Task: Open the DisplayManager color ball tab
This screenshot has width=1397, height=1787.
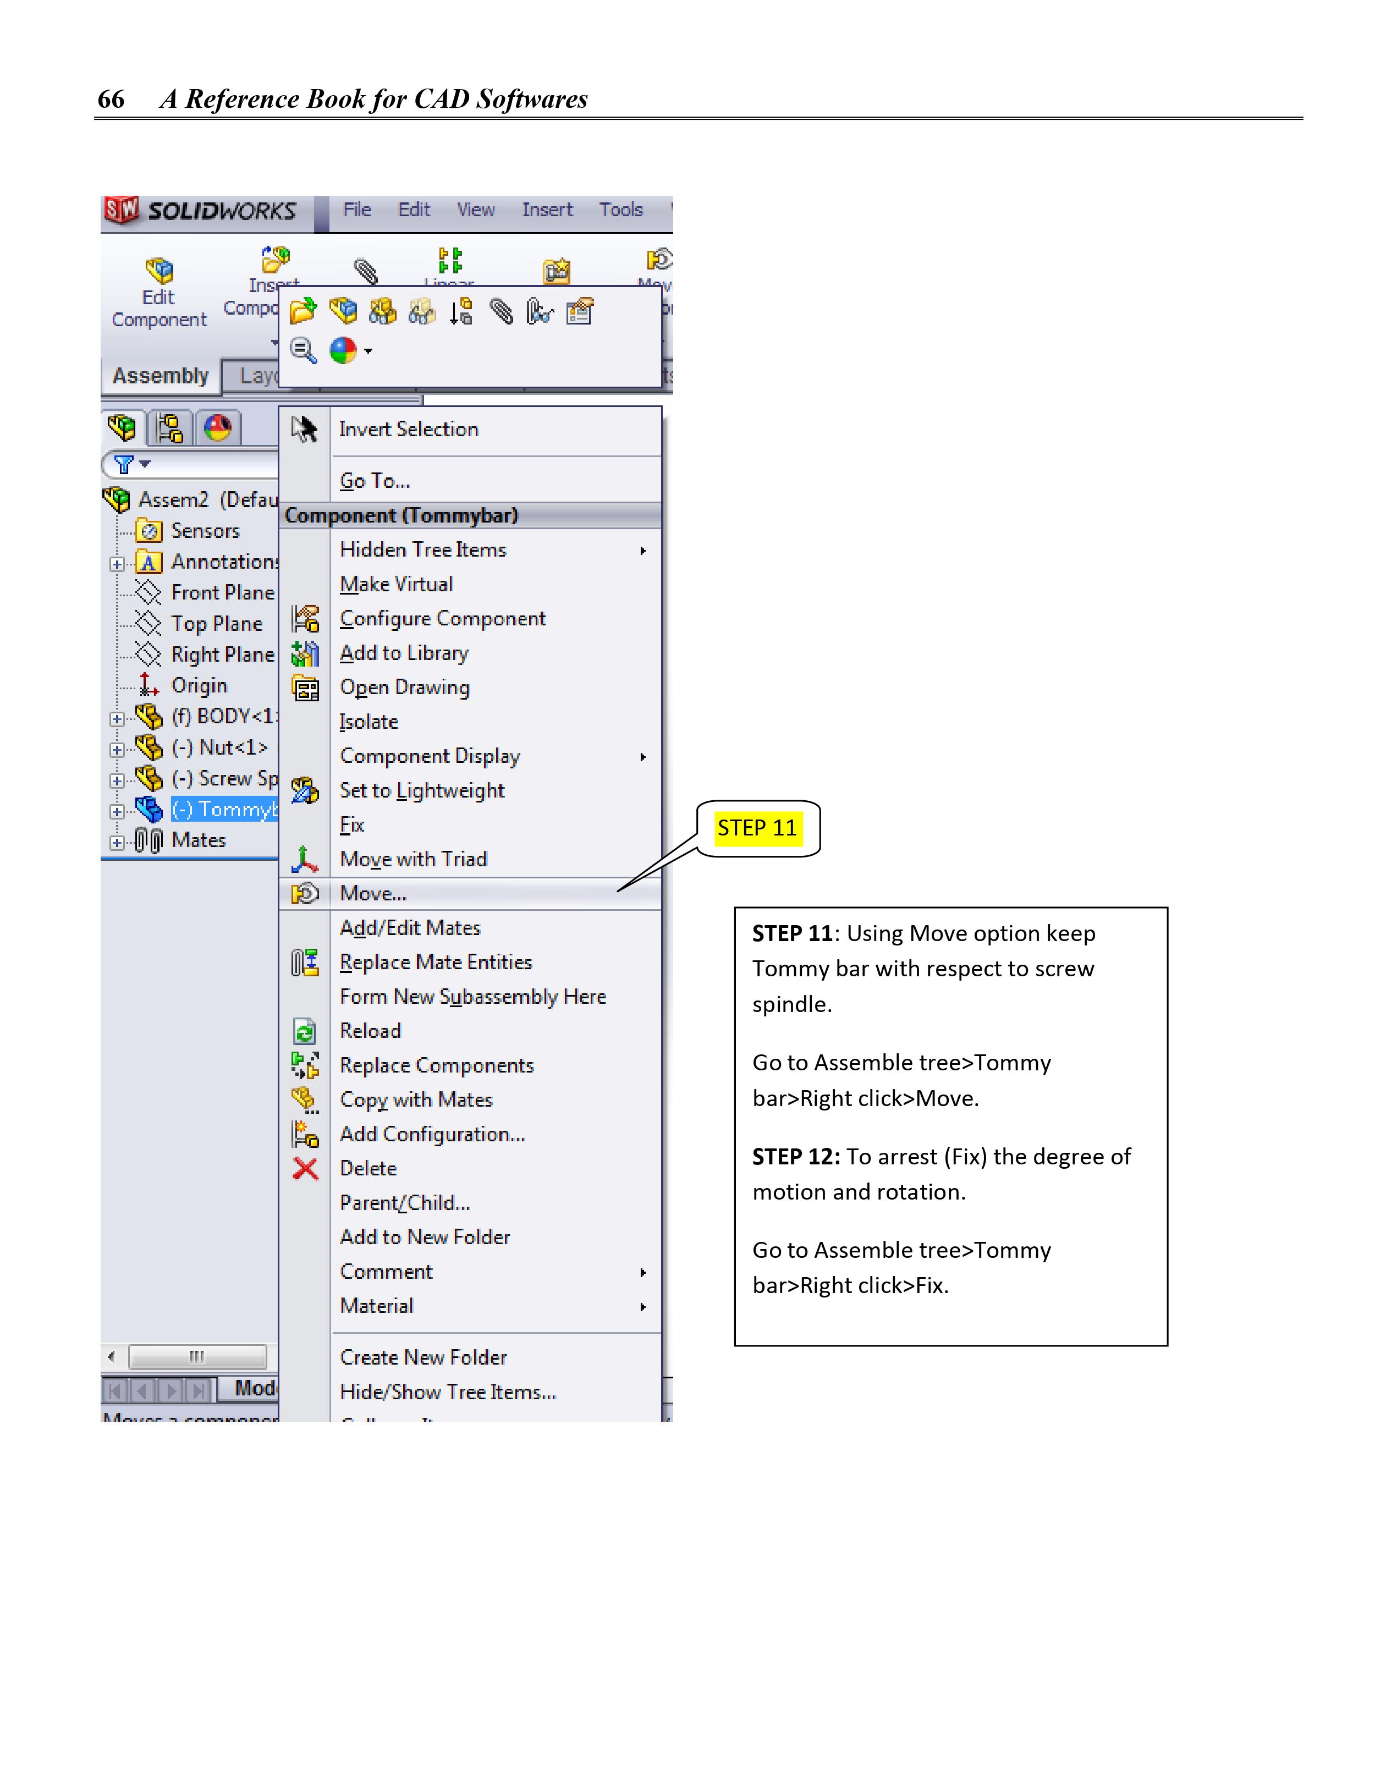Action: 218,428
